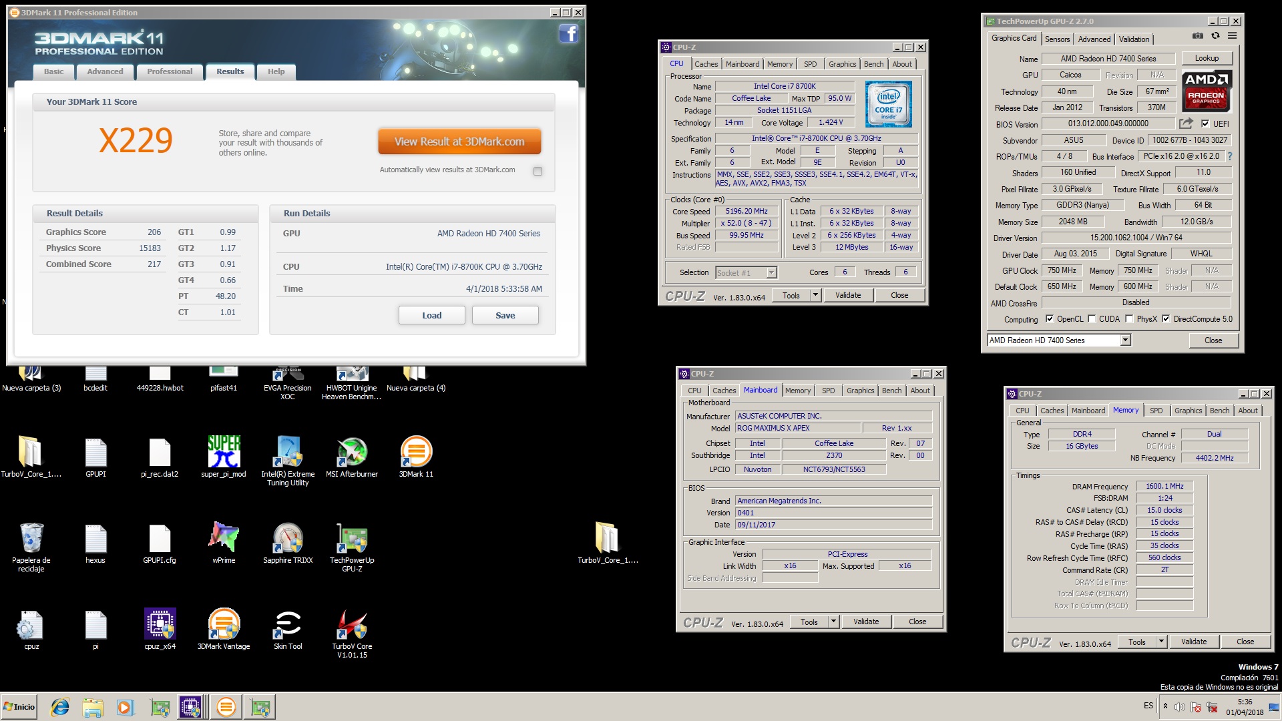Click Inicio start button
Screen dimensions: 1282x721
point(19,707)
